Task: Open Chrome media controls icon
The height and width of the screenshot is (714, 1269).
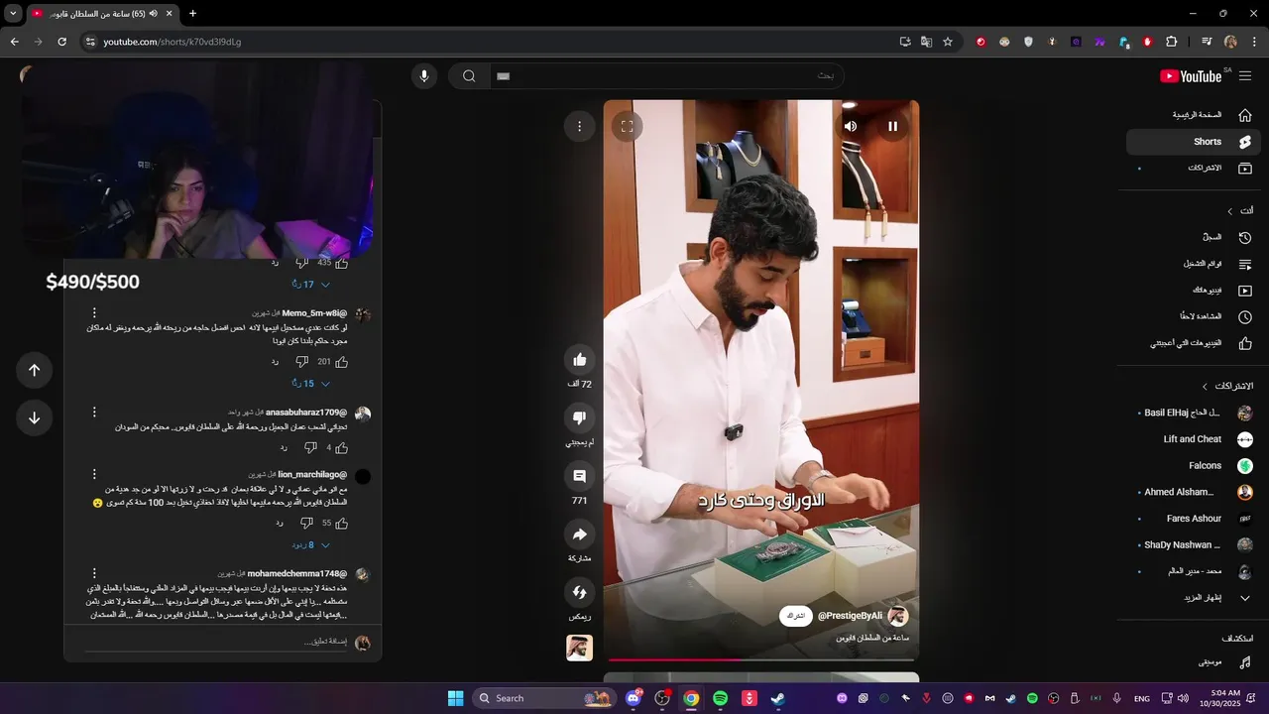Action: coord(1207,42)
